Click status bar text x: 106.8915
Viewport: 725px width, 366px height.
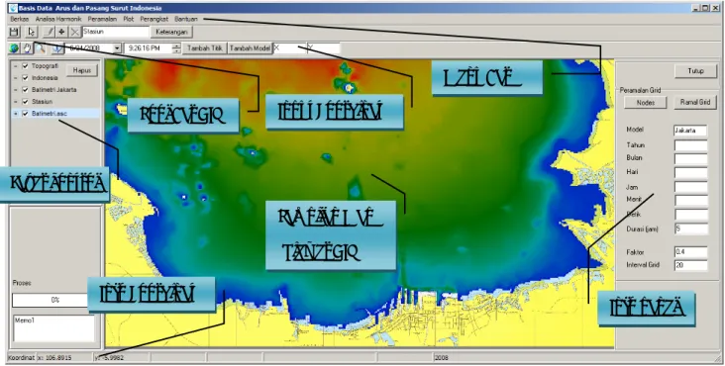54,358
